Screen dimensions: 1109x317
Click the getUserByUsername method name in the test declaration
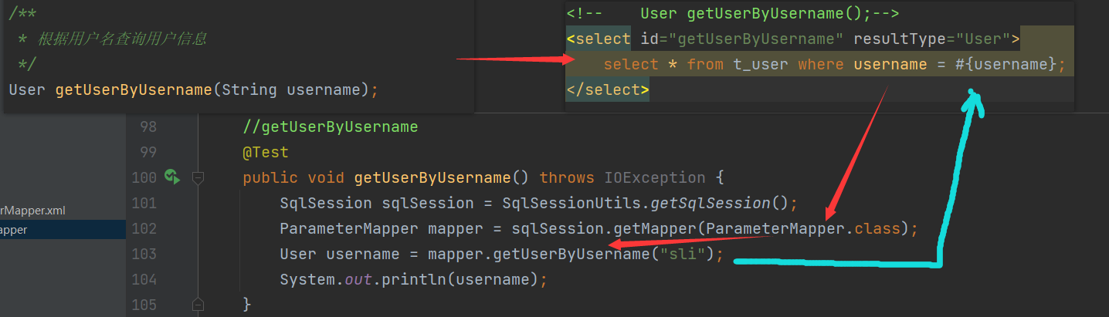[x=432, y=178]
